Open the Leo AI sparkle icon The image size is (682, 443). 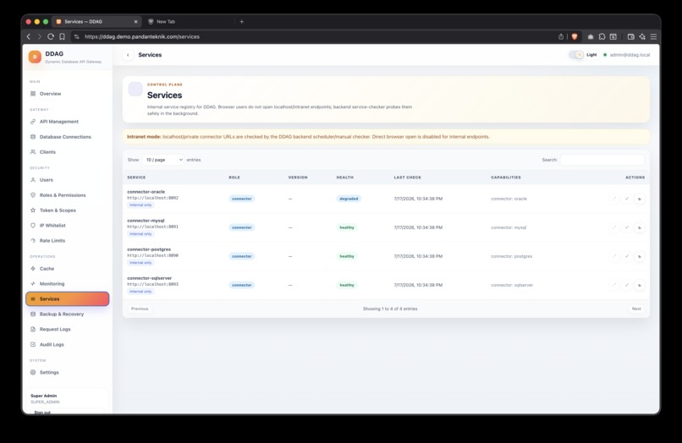pyautogui.click(x=642, y=36)
